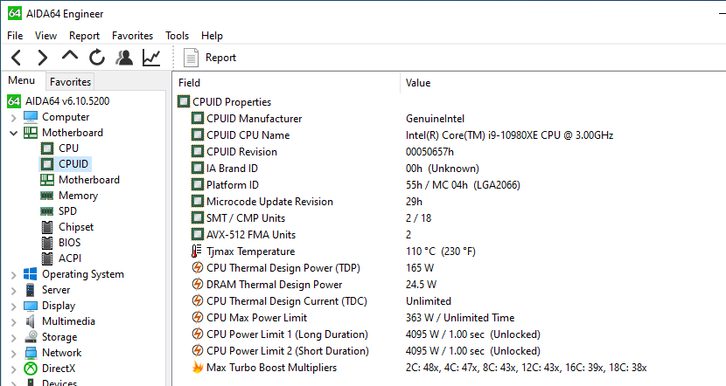
Task: Expand the Operating System tree node
Action: 13,275
